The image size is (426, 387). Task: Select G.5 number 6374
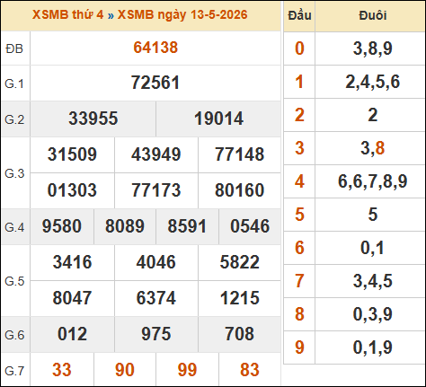[156, 298]
